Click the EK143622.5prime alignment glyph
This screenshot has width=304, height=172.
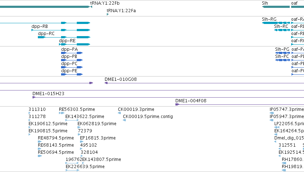click(72, 121)
